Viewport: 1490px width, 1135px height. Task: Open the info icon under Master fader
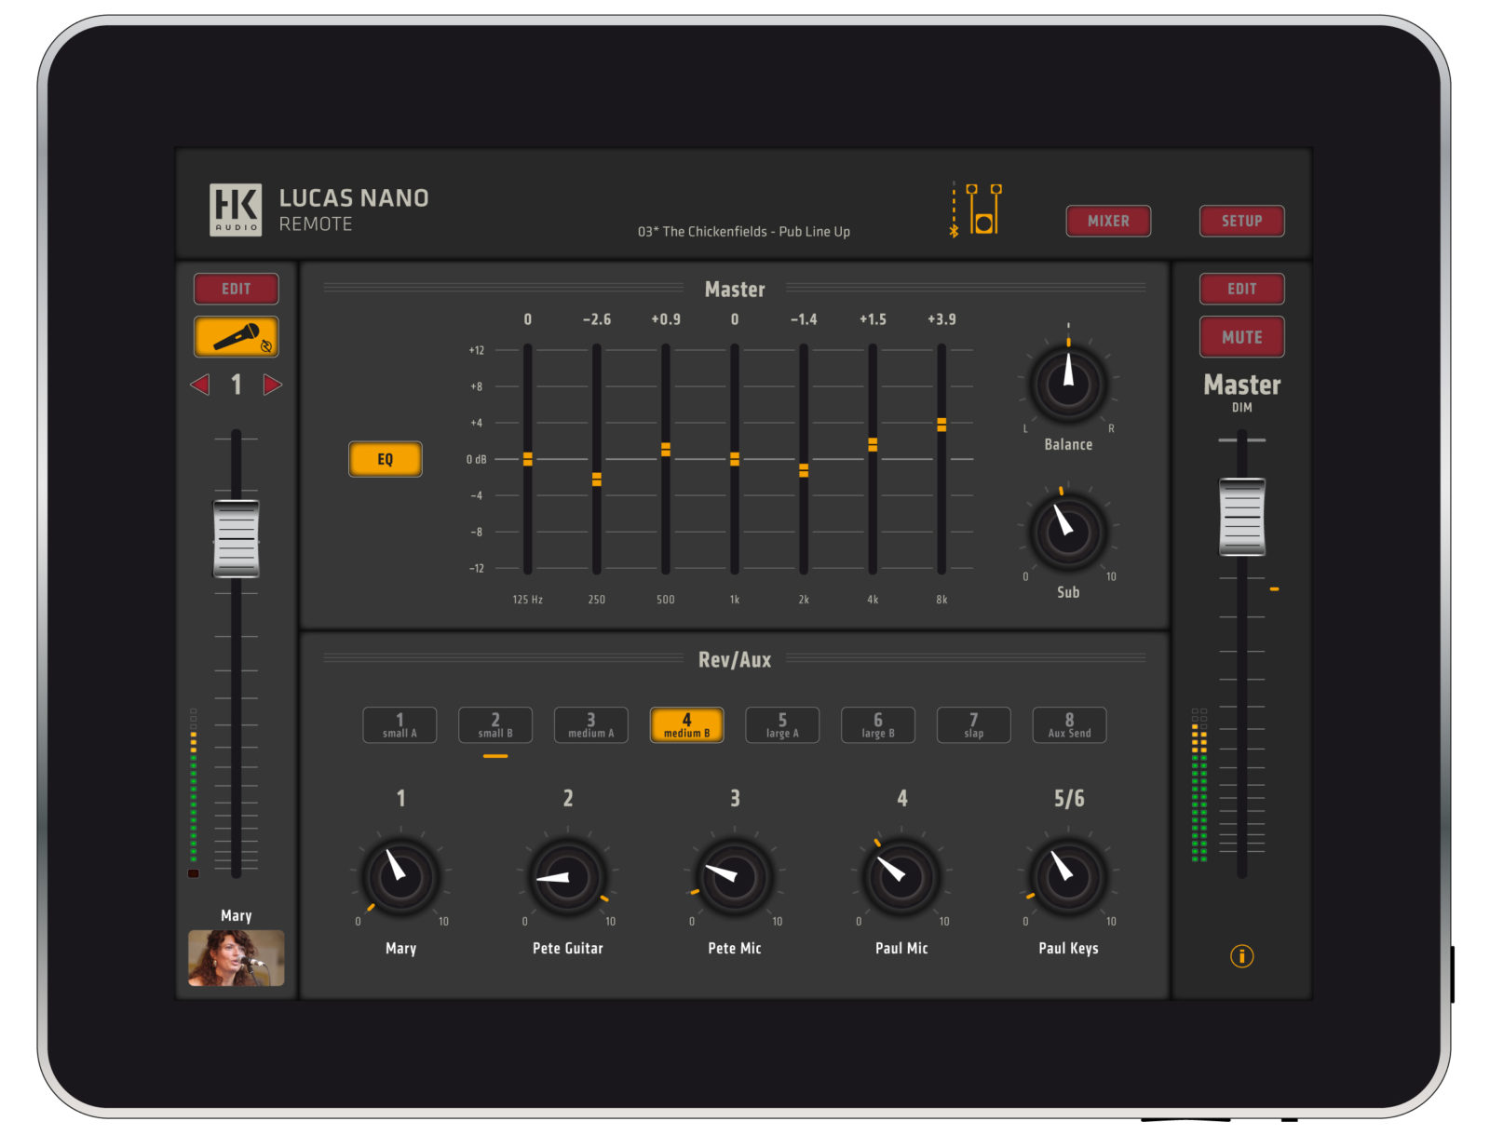click(x=1241, y=956)
